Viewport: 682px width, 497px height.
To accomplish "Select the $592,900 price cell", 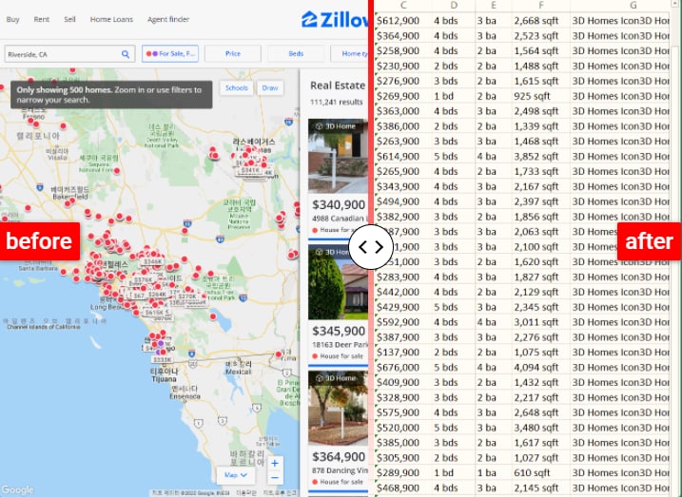I will point(403,322).
